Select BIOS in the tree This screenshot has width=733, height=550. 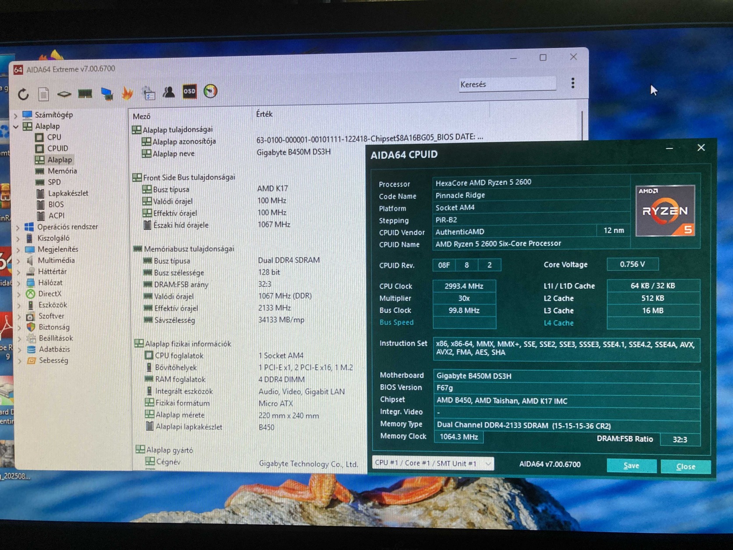coord(56,204)
